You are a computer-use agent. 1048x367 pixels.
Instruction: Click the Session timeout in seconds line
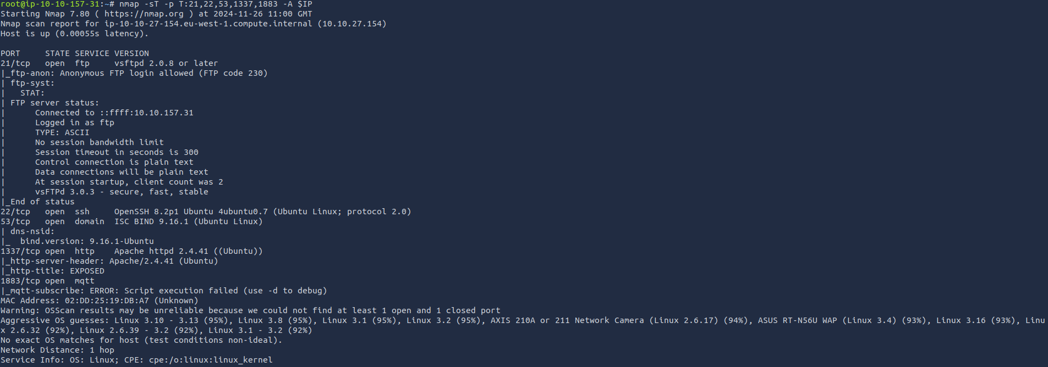pos(117,152)
